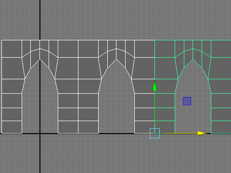This screenshot has height=173, width=231.
Task: Select the apex vertex of the green highlighted arch
Action: pos(193,60)
